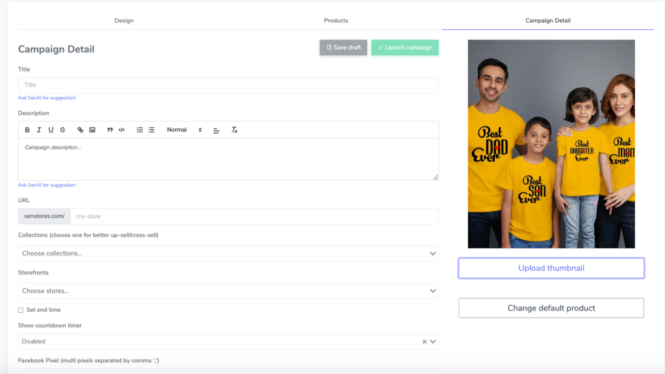Click the Upload thumbnail button
665x374 pixels.
551,268
